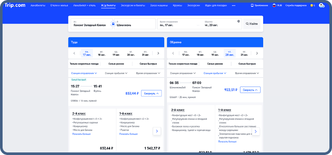The image size is (332, 155).
Task: Expand Время отправления filter in Туда panel
Action: tap(148, 73)
